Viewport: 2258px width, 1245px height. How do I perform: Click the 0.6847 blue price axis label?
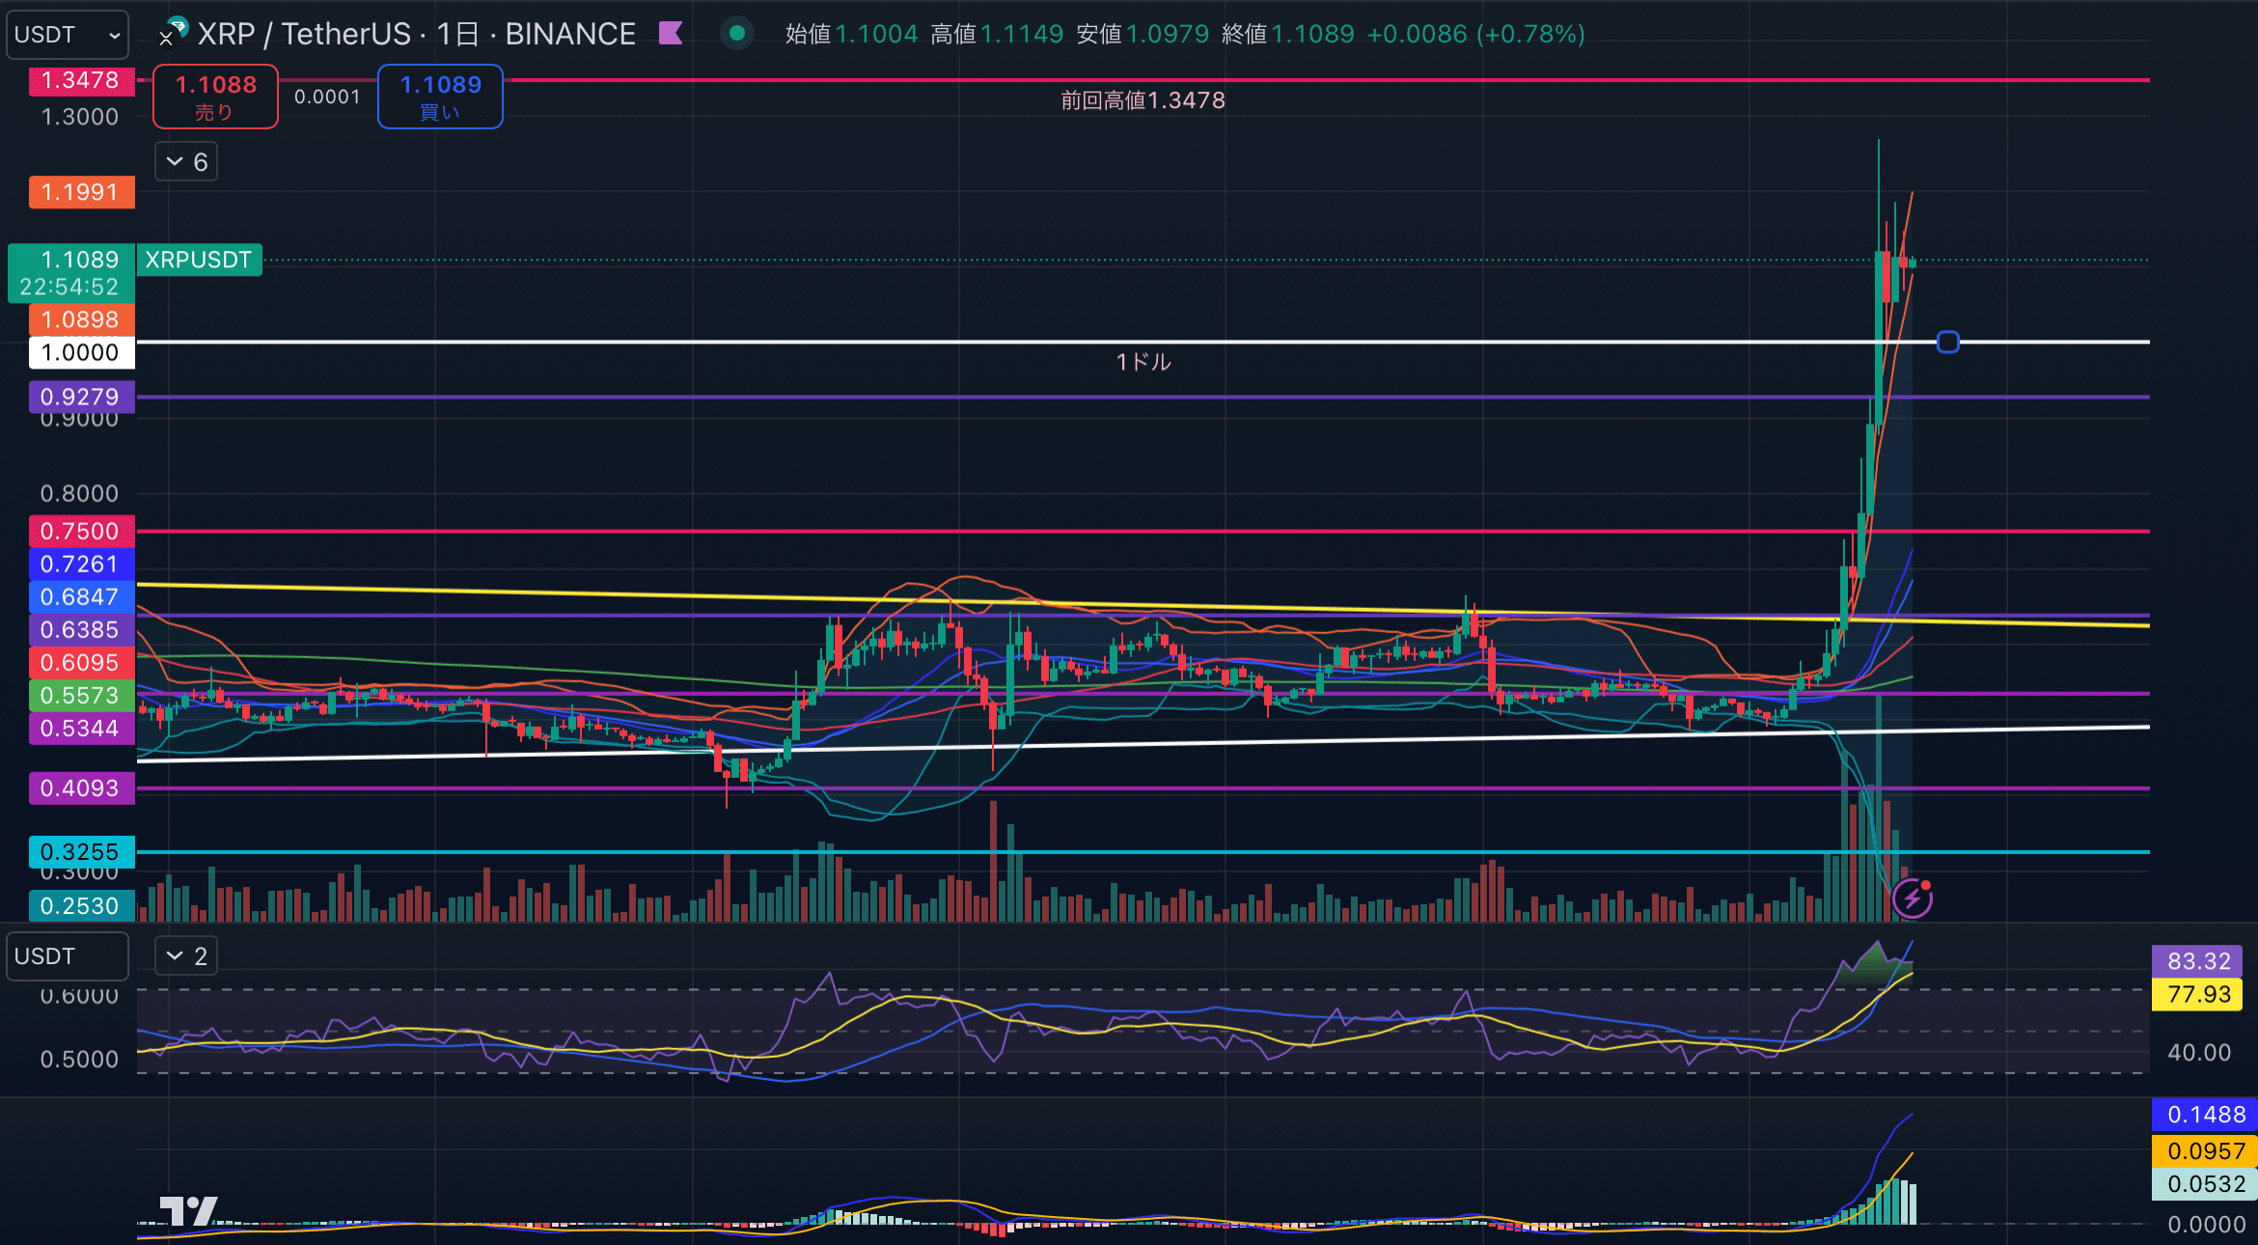point(82,596)
